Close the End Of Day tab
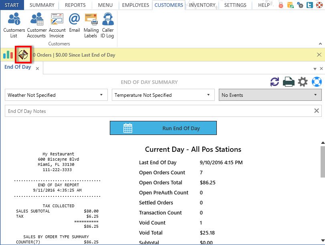 [x=37, y=69]
